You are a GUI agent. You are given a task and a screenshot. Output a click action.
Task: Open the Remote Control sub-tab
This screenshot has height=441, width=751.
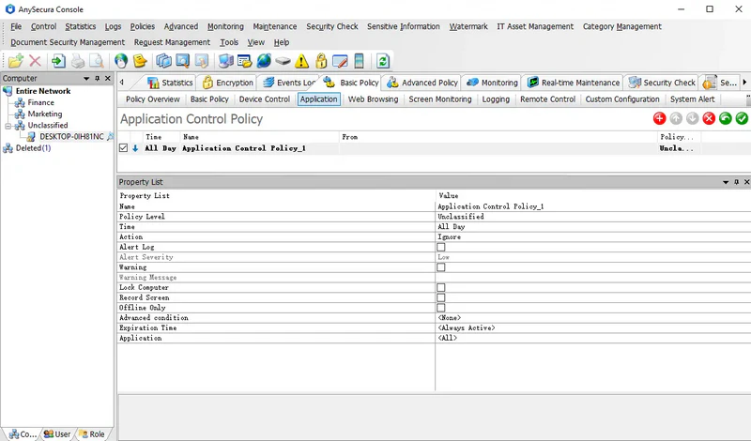tap(547, 99)
